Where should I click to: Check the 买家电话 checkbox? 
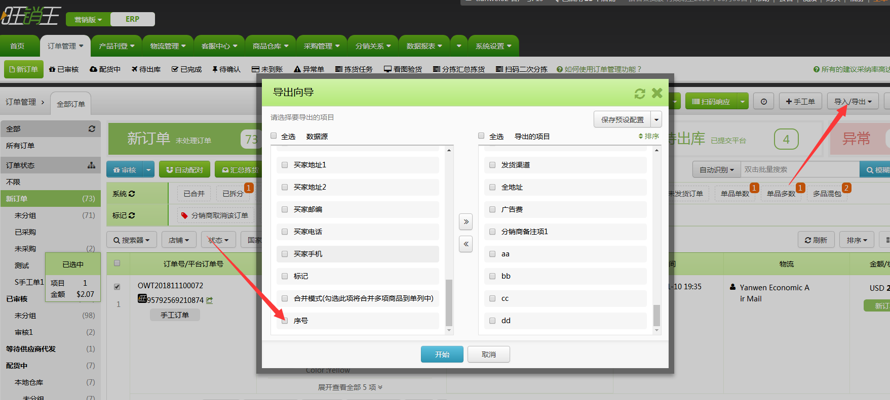[x=285, y=232]
